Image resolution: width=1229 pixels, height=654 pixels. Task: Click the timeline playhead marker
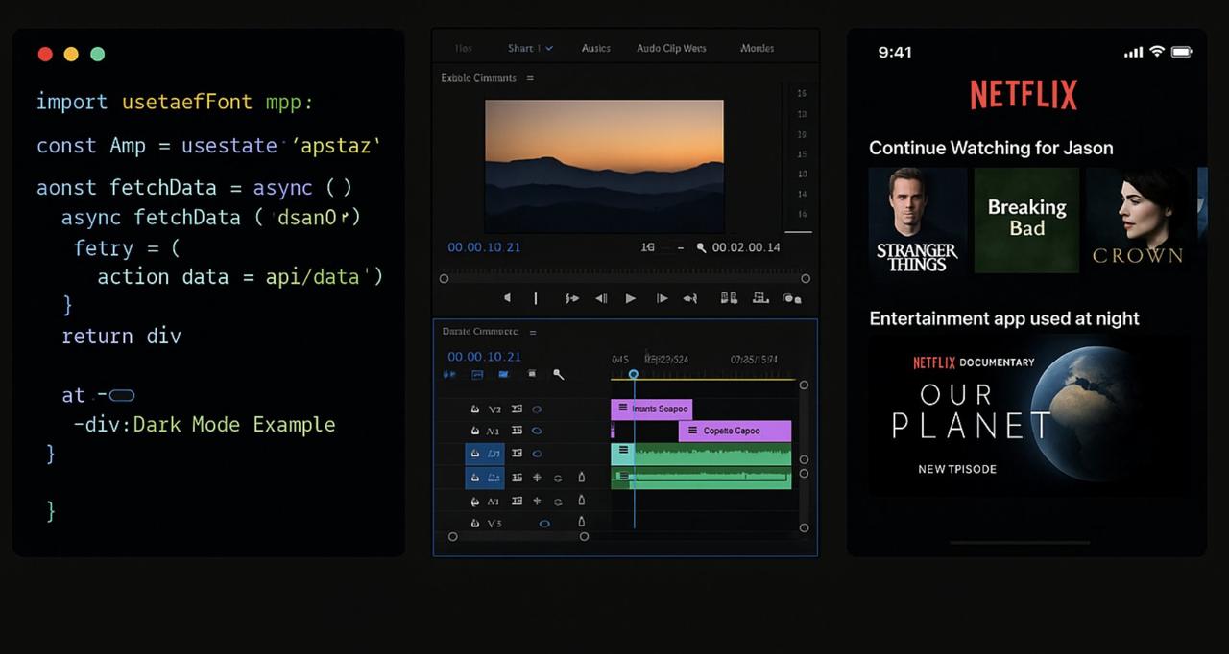click(x=634, y=374)
